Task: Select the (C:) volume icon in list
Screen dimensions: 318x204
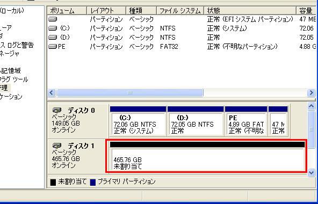Action: point(53,28)
